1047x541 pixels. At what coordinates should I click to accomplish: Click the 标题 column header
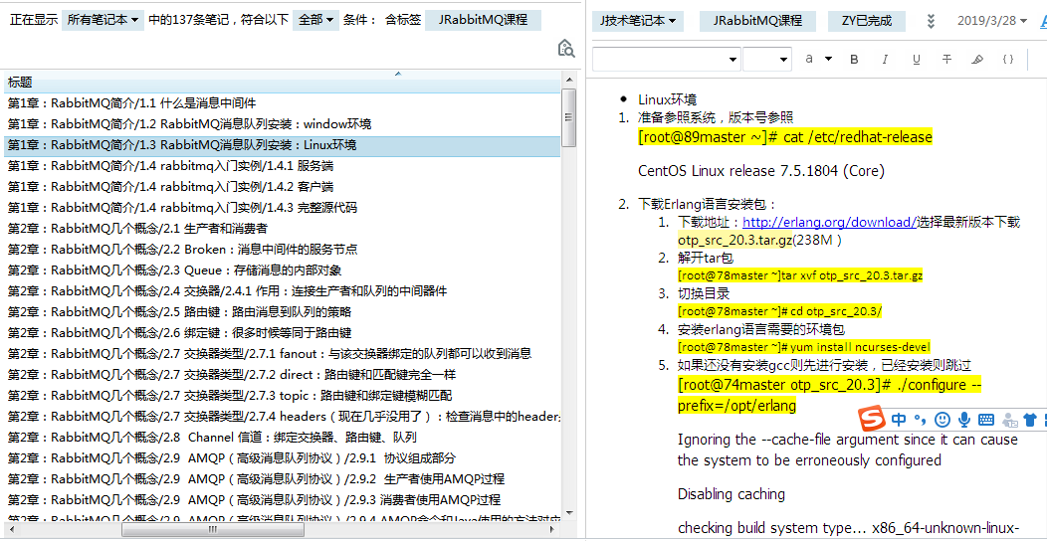tap(282, 83)
